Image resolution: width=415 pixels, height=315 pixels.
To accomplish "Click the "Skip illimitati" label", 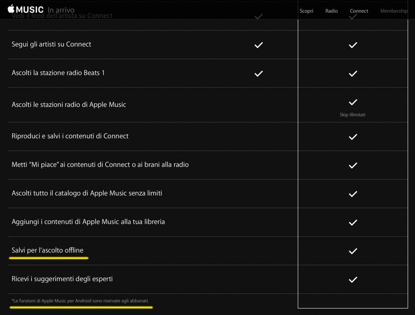I will [353, 115].
